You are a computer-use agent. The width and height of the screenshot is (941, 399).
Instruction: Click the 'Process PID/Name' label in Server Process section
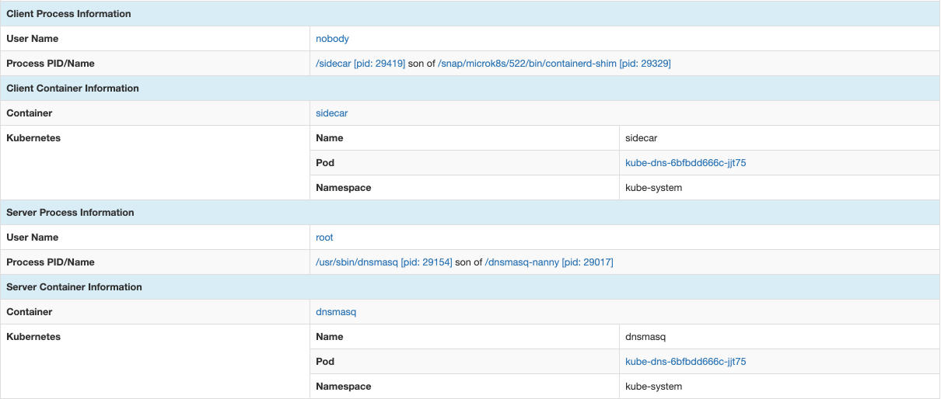pos(51,262)
